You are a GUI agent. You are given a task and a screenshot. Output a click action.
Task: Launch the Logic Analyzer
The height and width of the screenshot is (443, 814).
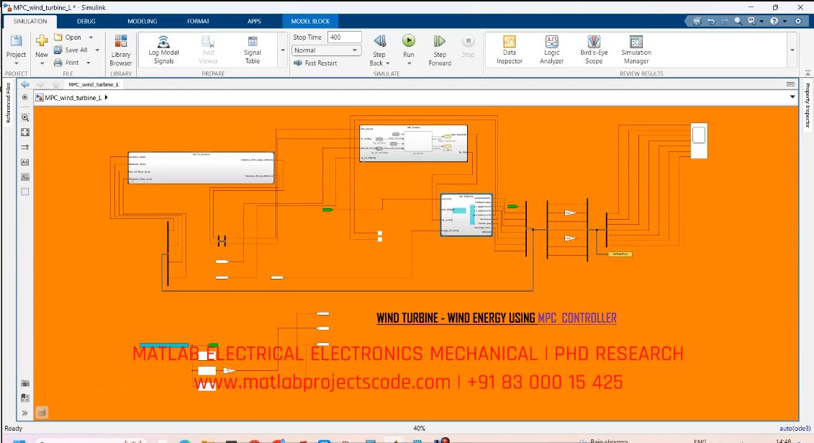[x=552, y=42]
